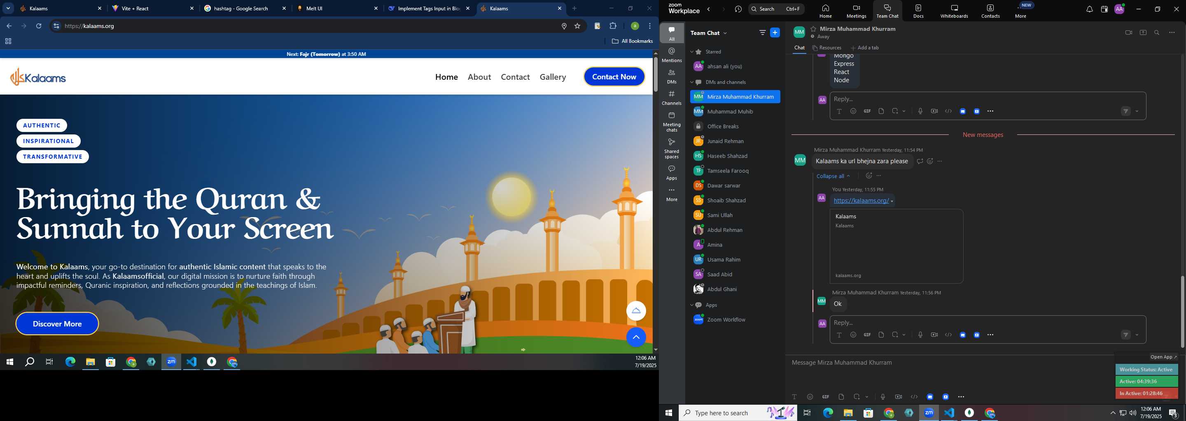Viewport: 1186px width, 421px height.
Task: Click Gallery in Kalaams website menu
Action: pos(553,77)
